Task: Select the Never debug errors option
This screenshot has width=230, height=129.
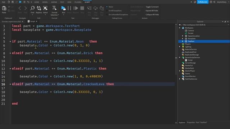Action: 110,7
